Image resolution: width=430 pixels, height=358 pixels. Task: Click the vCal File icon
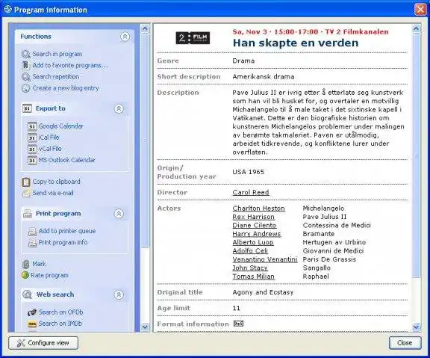32,149
